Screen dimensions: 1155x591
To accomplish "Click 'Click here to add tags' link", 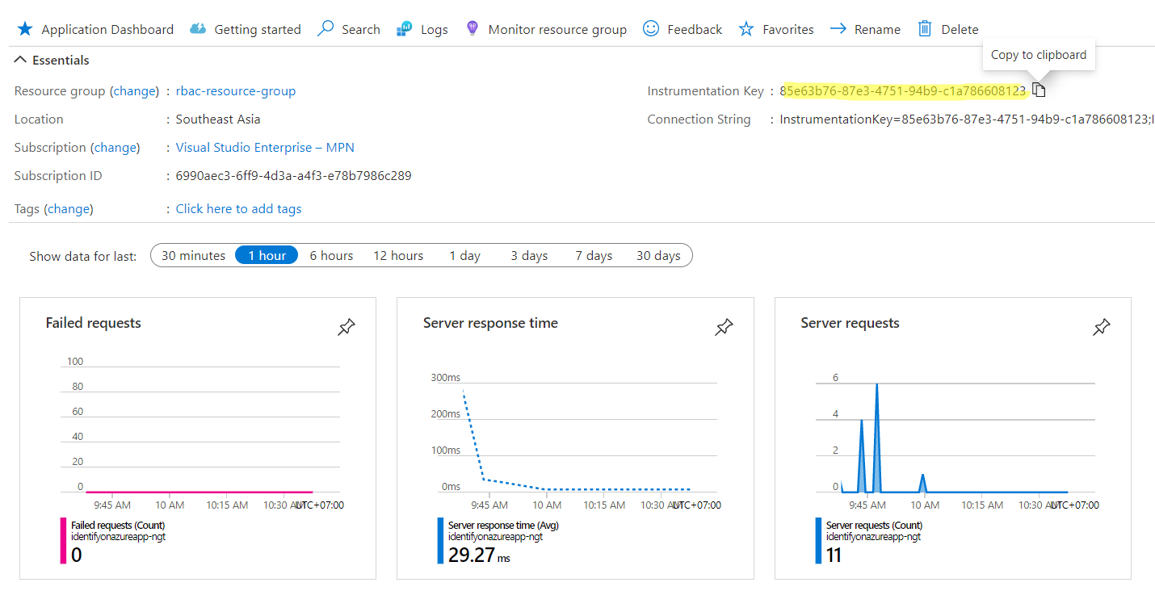I will pyautogui.click(x=238, y=208).
